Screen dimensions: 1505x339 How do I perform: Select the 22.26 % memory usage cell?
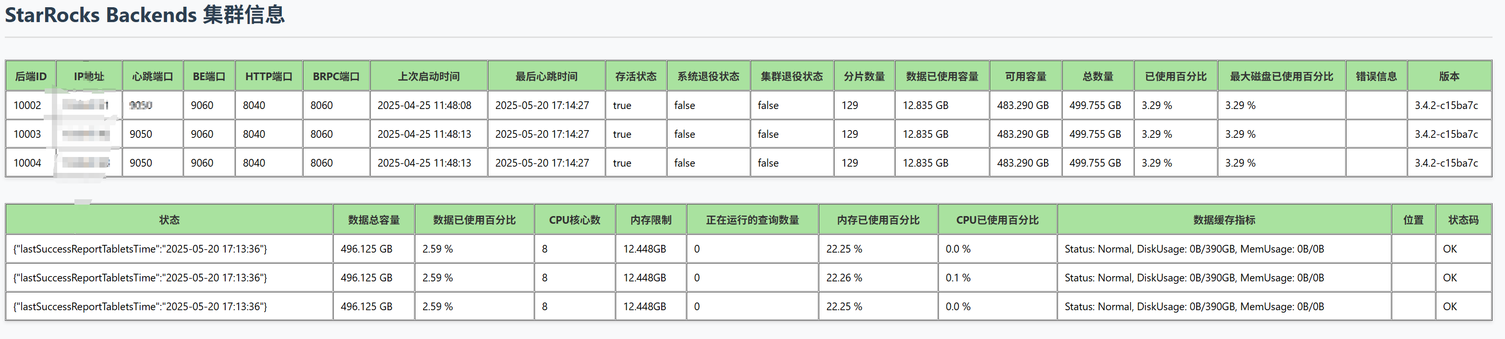(x=844, y=278)
